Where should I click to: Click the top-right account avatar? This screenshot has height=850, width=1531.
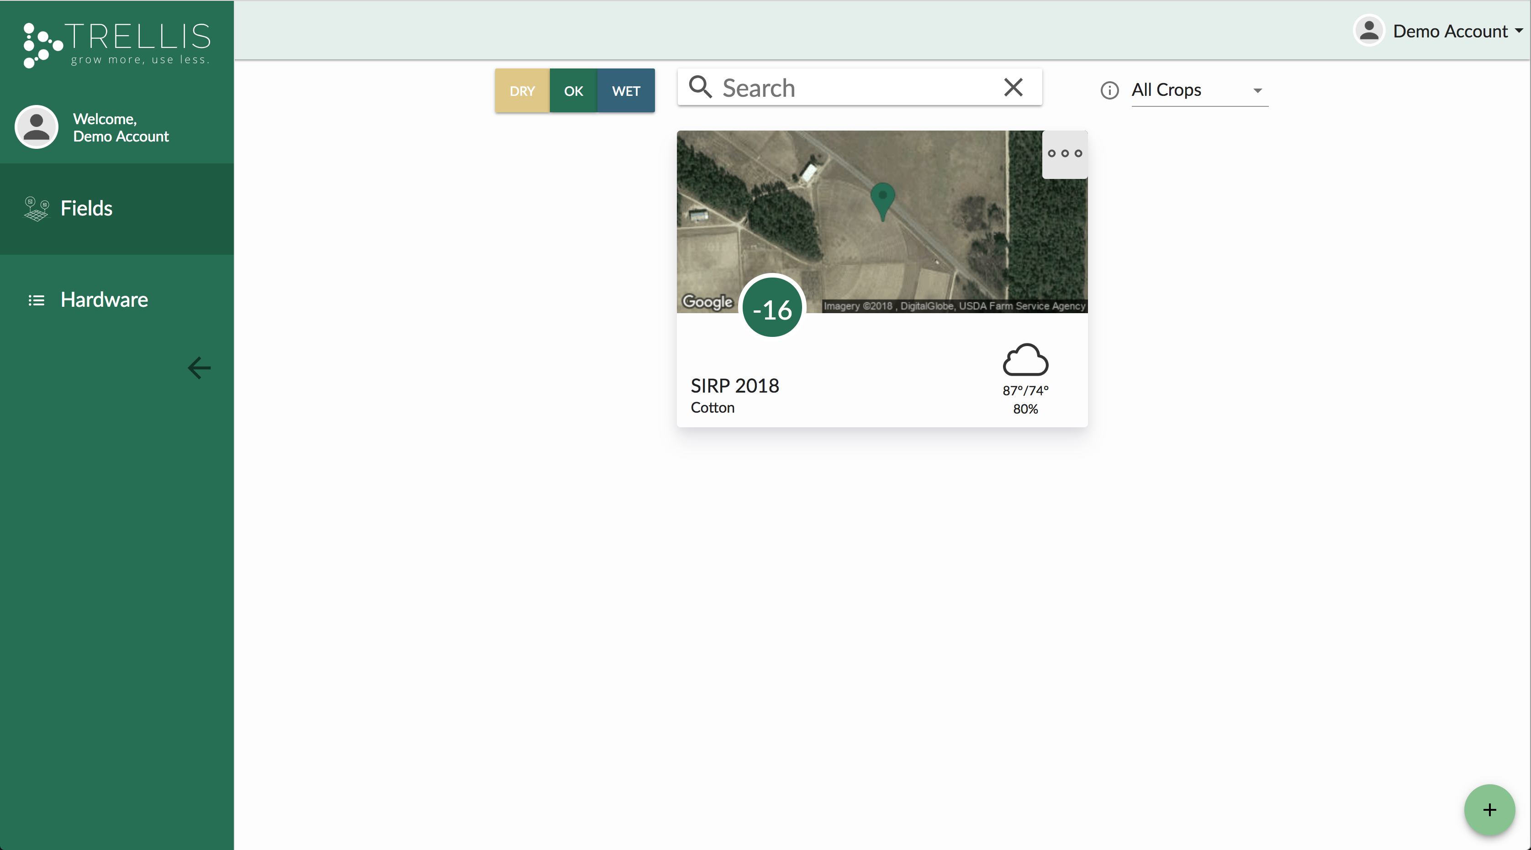tap(1369, 30)
